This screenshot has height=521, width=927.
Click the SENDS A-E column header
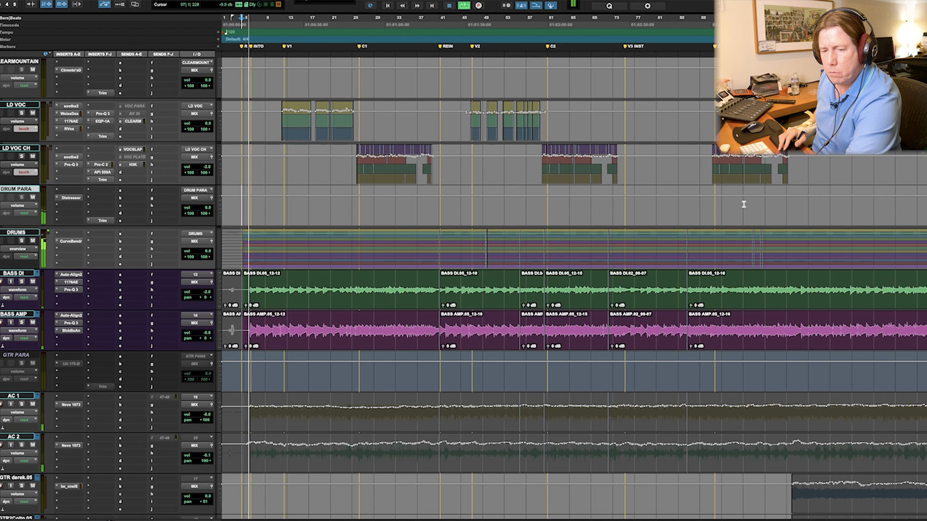(x=132, y=54)
